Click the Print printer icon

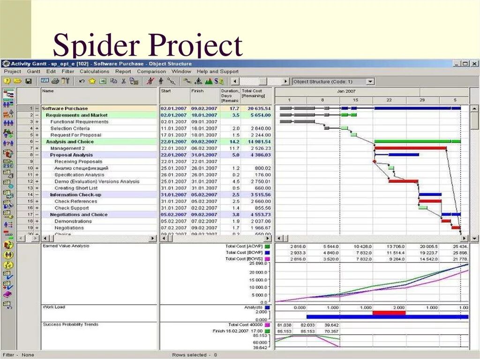point(55,81)
